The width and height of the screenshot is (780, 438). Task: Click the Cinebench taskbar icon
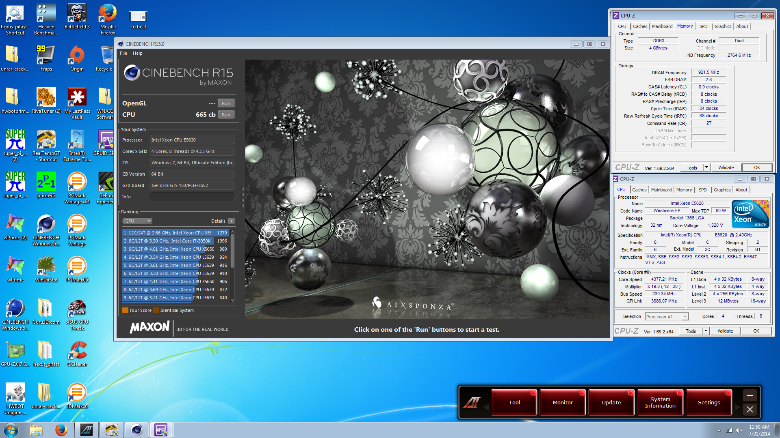[136, 430]
